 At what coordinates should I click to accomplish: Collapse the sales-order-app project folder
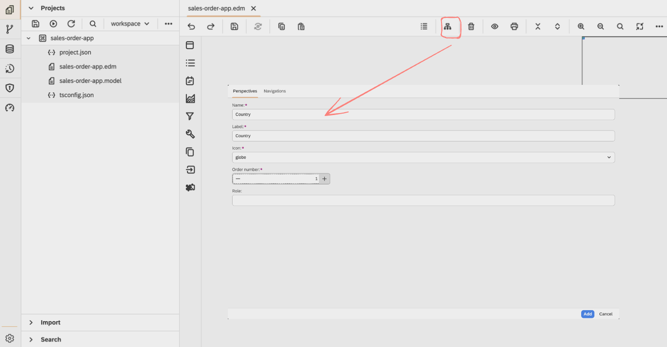(x=28, y=38)
